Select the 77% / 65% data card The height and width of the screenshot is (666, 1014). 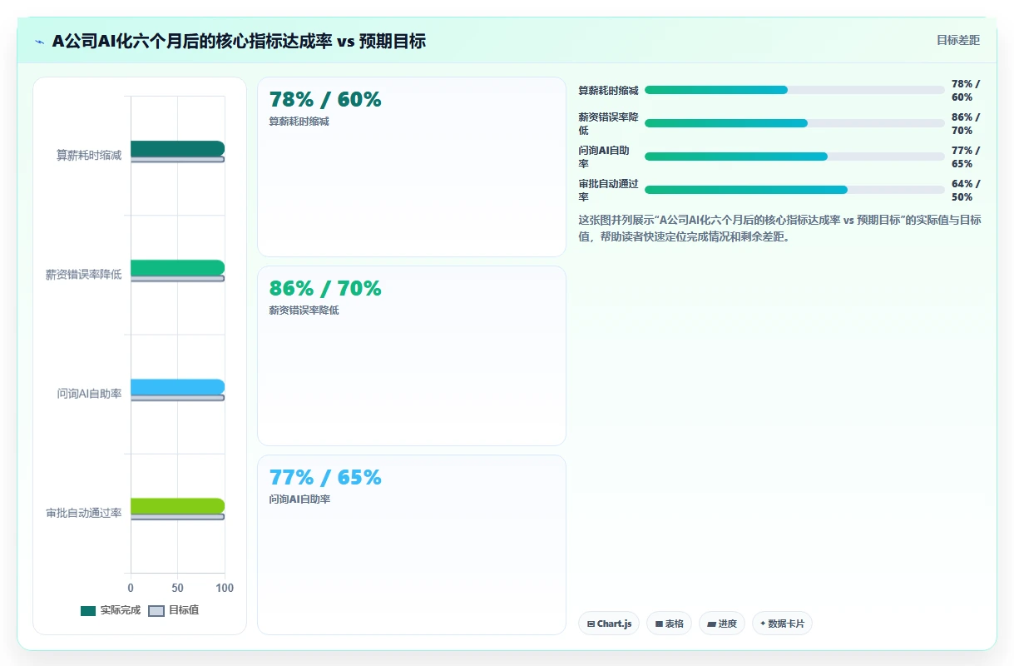tap(412, 544)
